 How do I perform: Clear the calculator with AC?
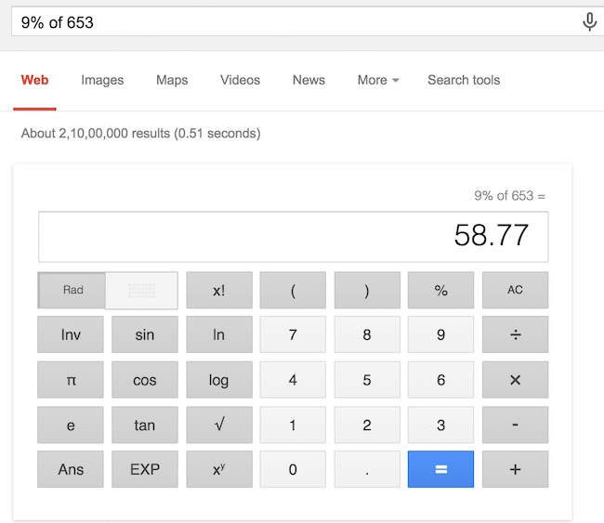515,290
